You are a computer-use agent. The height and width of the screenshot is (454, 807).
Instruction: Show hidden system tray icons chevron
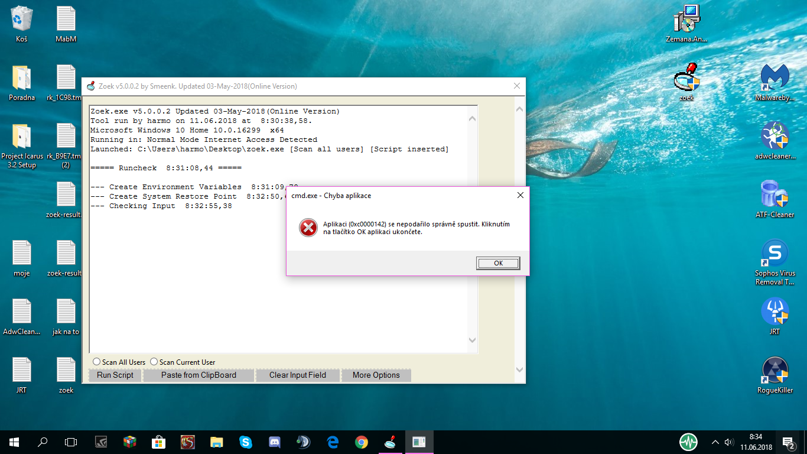tap(715, 442)
